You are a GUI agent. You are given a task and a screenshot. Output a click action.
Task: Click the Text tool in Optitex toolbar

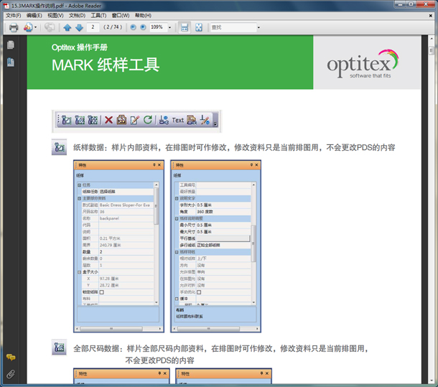pos(178,120)
